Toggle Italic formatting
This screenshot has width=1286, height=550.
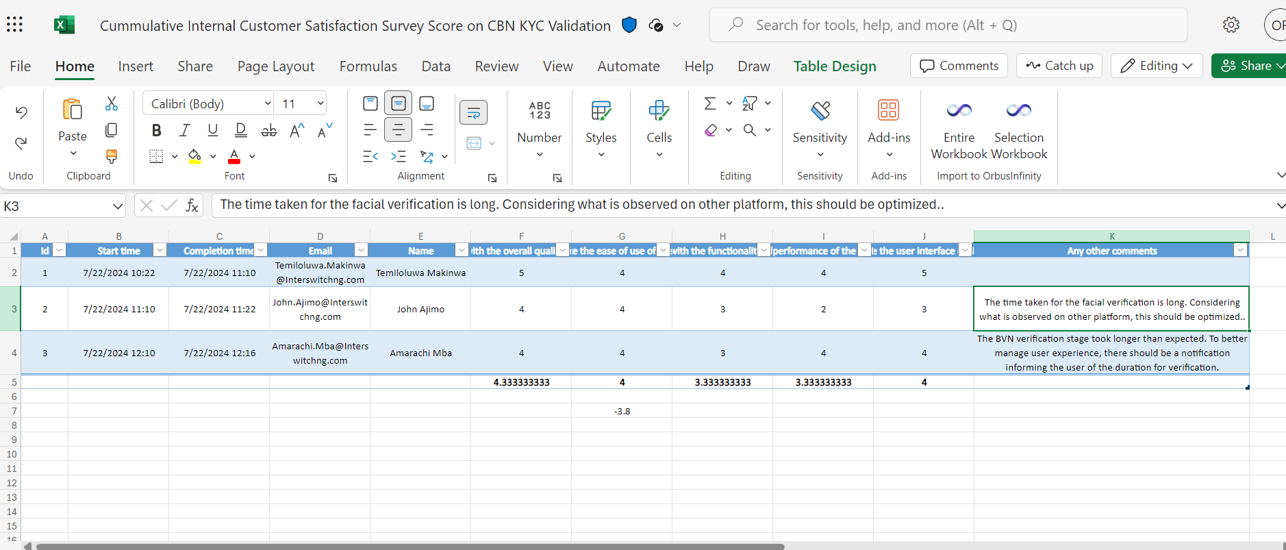click(184, 130)
